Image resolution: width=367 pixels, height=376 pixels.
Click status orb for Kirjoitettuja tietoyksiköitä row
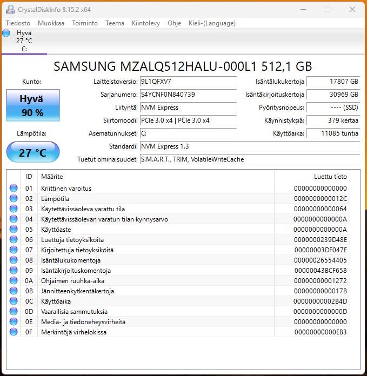point(14,250)
